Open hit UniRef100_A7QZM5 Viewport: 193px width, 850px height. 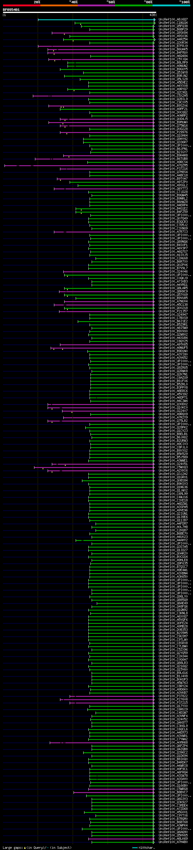pyautogui.click(x=173, y=165)
